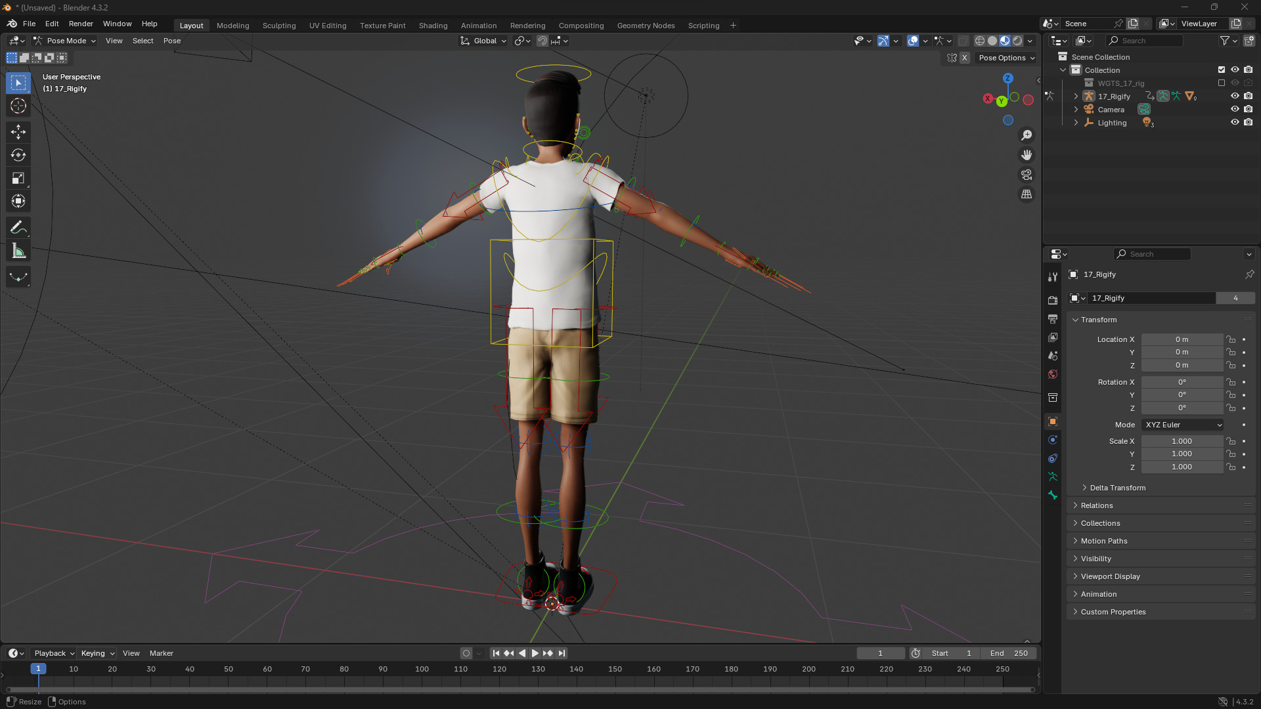Image resolution: width=1261 pixels, height=709 pixels.
Task: Open the Output properties tab
Action: 1053,318
